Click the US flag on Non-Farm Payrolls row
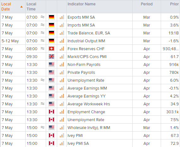180x147 pixels. [51, 65]
